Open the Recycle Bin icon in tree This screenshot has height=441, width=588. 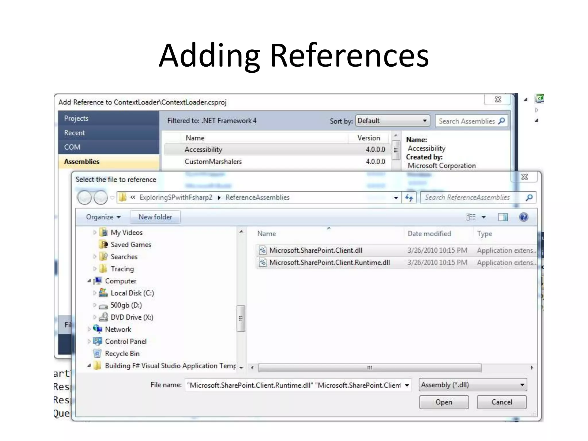[97, 353]
